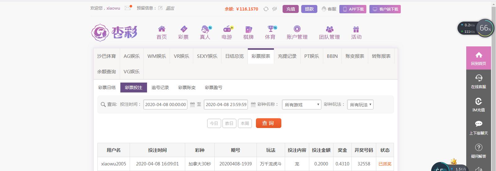Open the 彩票 lottery icon

(183, 29)
